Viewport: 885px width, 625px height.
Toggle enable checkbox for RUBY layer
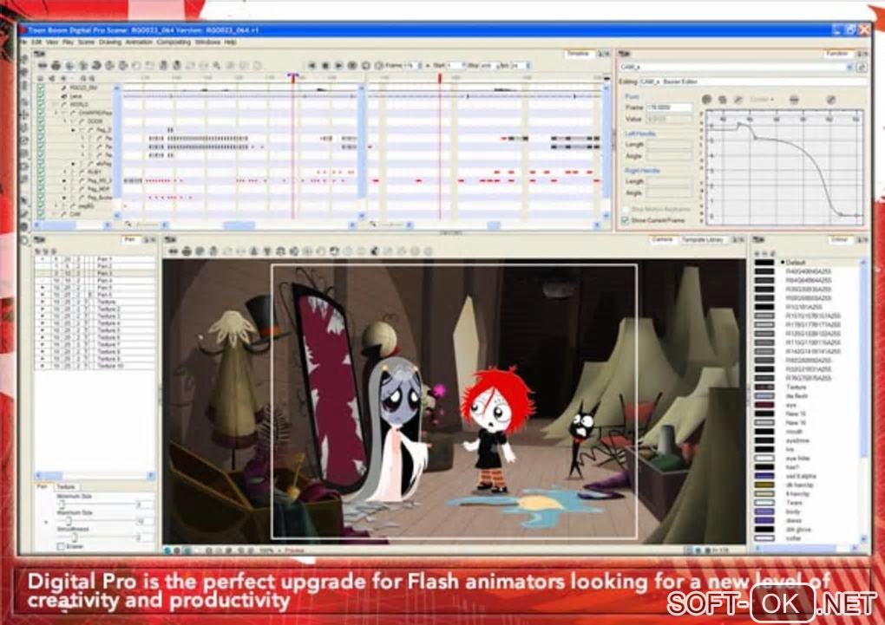click(41, 172)
